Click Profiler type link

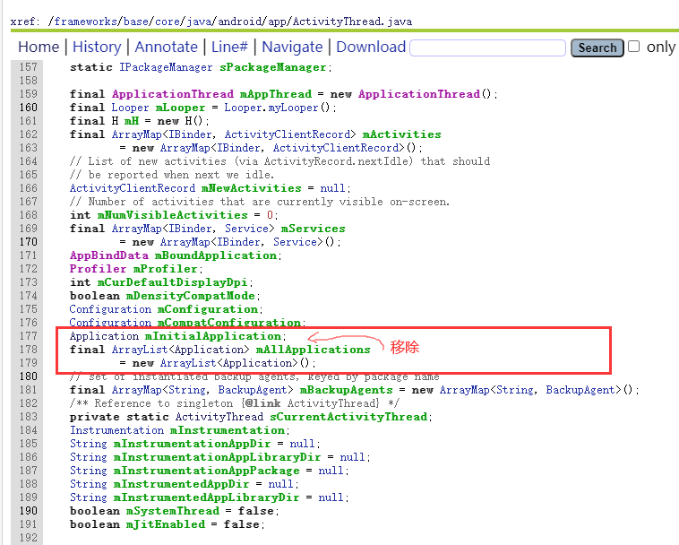(98, 269)
